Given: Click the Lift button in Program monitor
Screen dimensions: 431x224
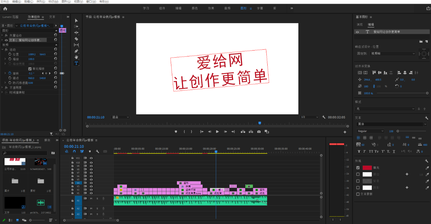Looking at the screenshot, I should tap(243, 132).
